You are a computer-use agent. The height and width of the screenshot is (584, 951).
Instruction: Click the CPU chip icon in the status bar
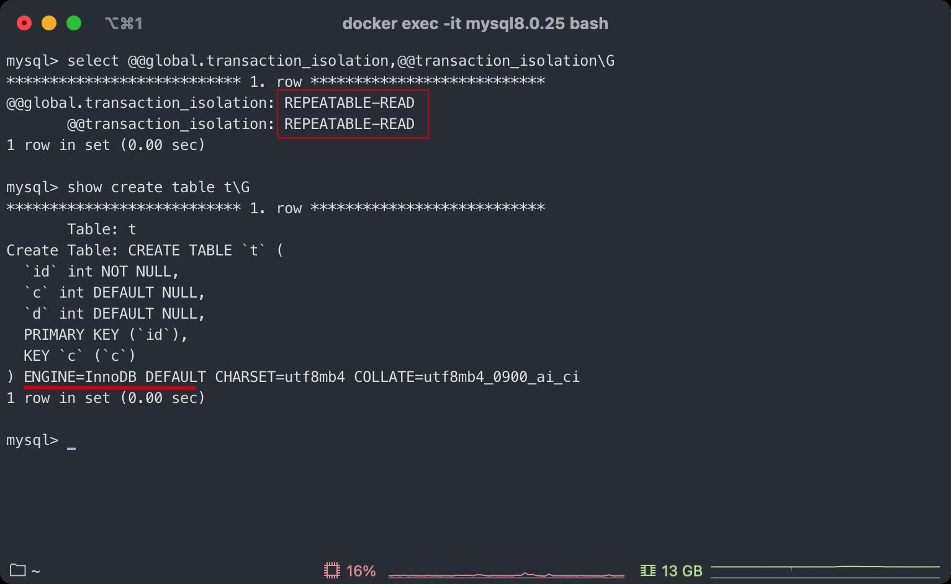click(333, 570)
